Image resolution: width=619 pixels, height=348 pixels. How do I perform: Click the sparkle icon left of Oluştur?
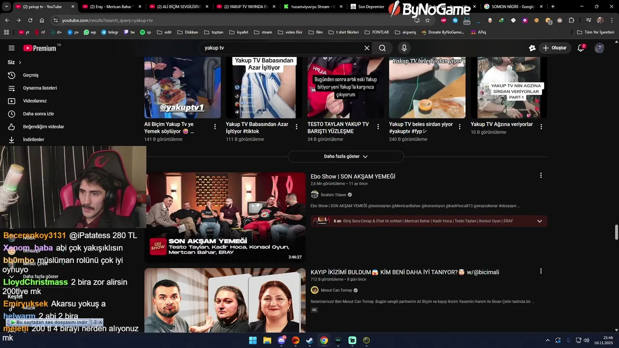point(532,48)
